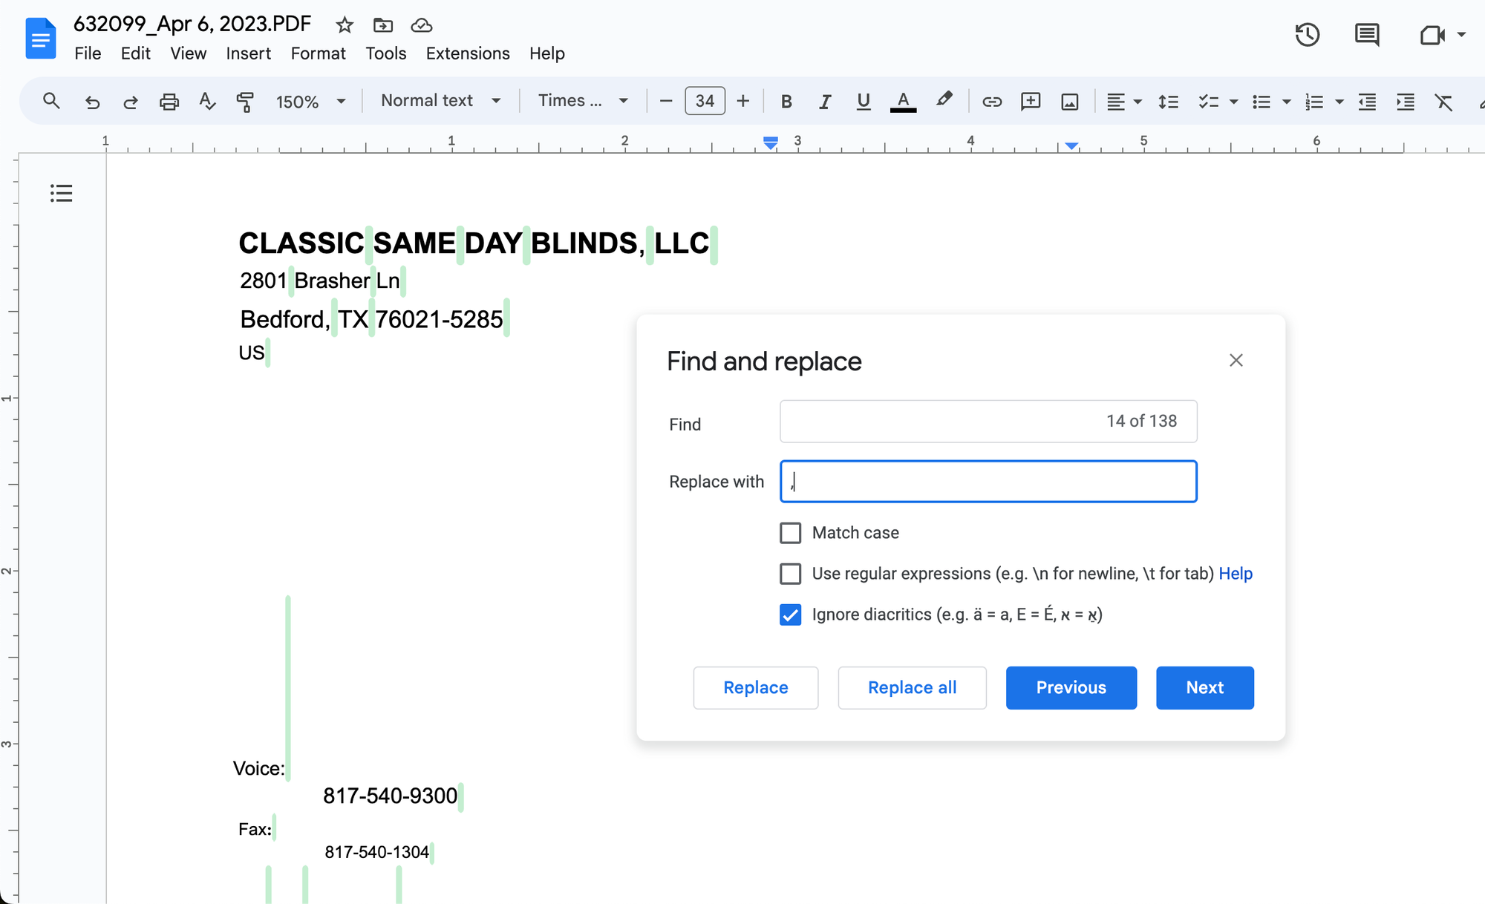Open numbered list options arrow
The image size is (1485, 904).
[1339, 102]
